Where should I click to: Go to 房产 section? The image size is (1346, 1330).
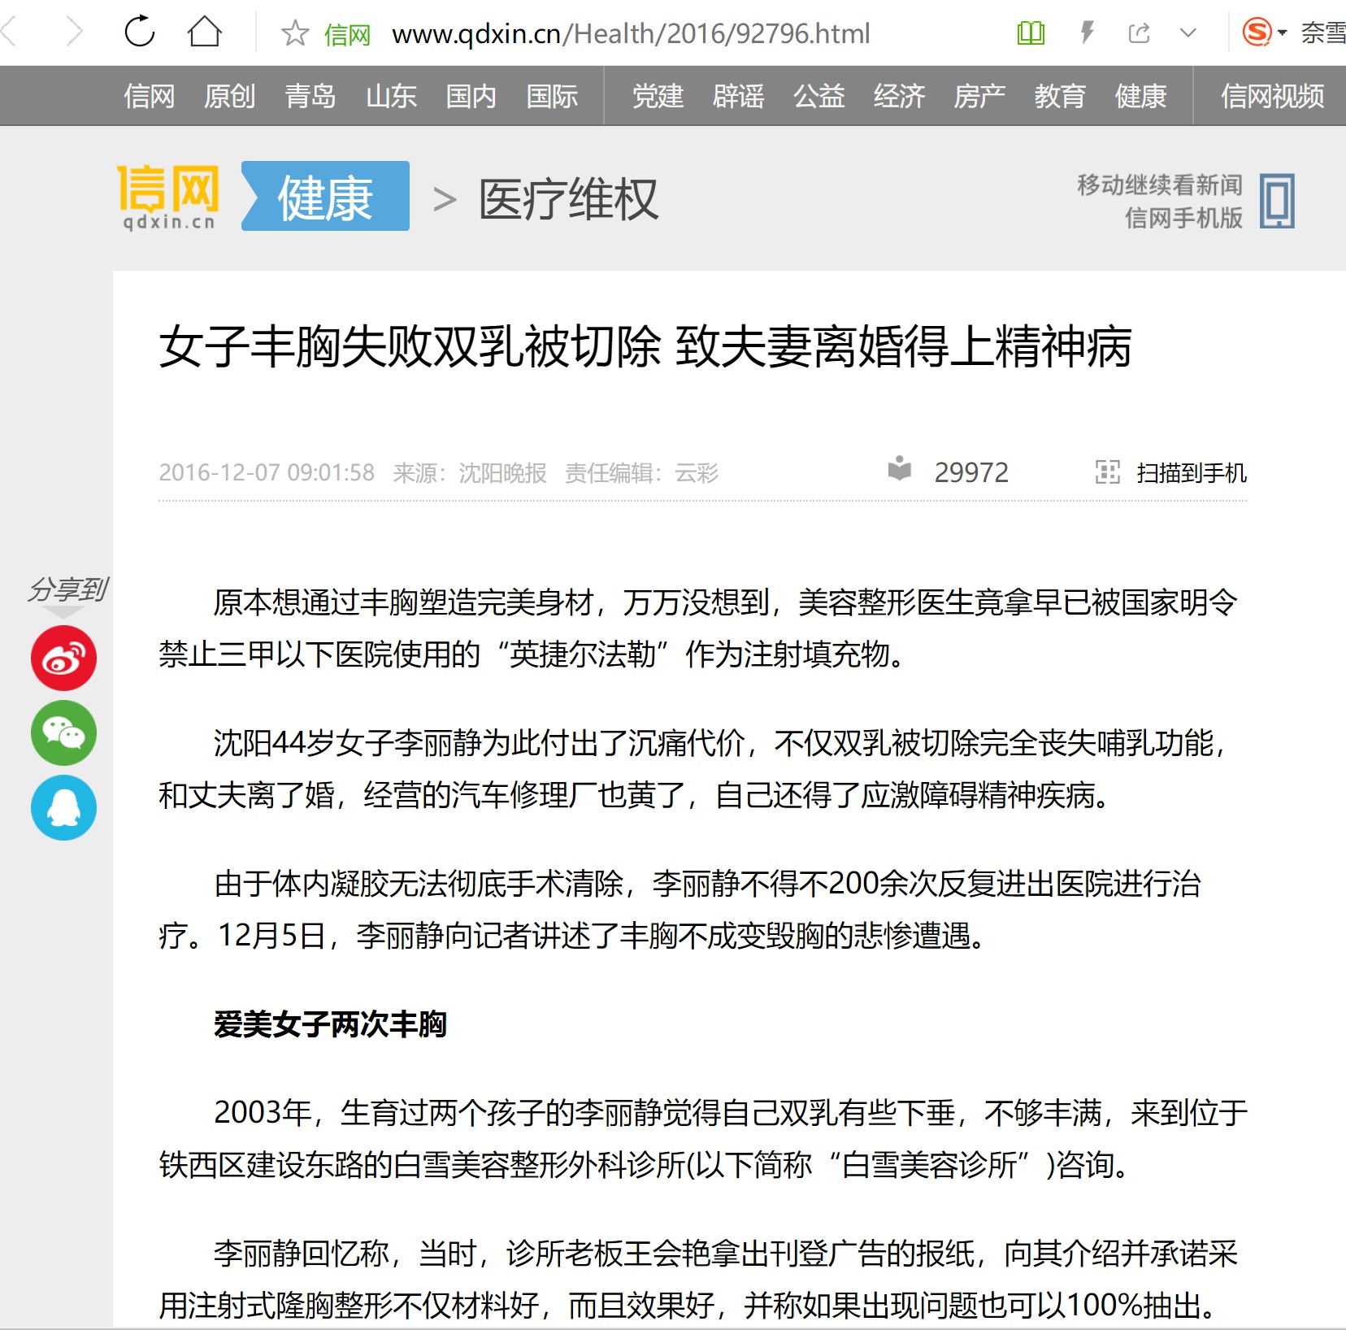[979, 96]
